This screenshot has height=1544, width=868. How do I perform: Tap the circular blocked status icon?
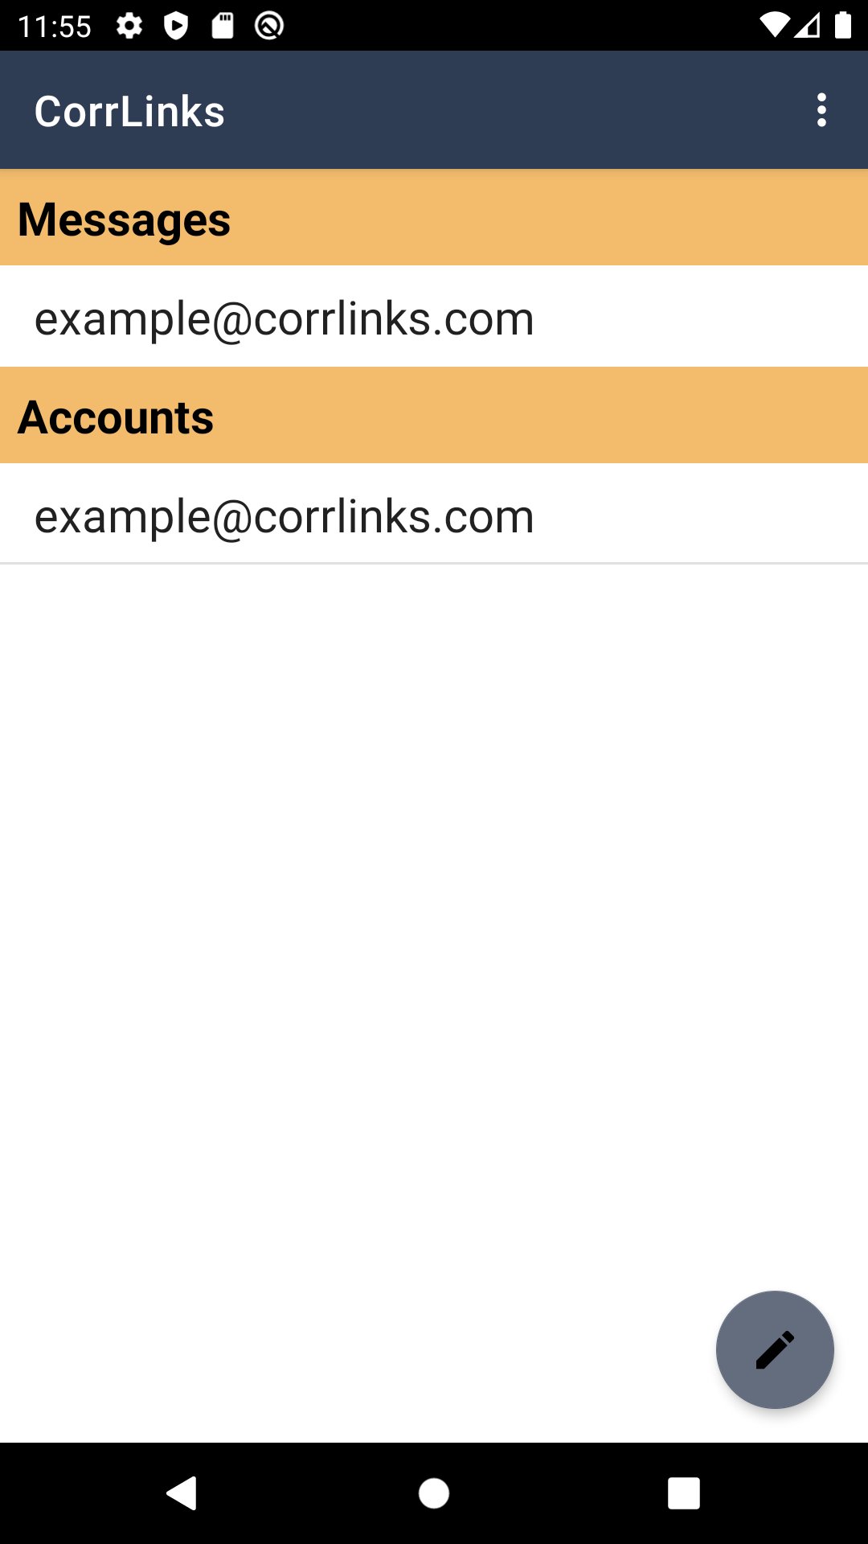click(269, 27)
